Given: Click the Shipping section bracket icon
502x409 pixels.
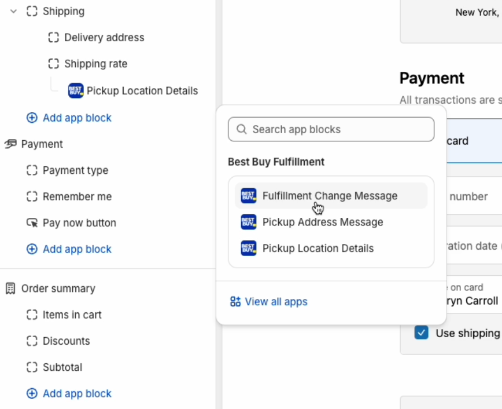Looking at the screenshot, I should pos(32,11).
